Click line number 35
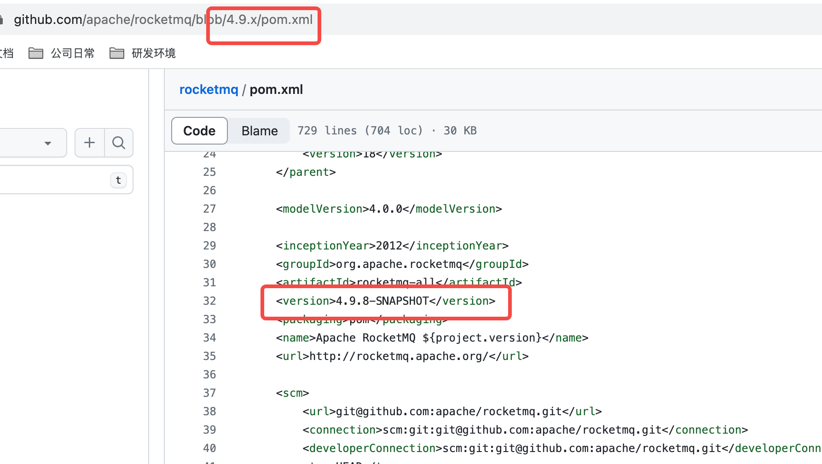The height and width of the screenshot is (464, 822). pos(209,356)
